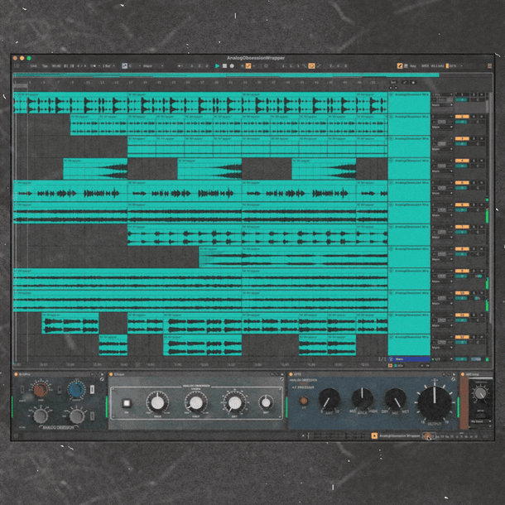
Task: Toggle VBComp device activator
Action: click(x=463, y=374)
